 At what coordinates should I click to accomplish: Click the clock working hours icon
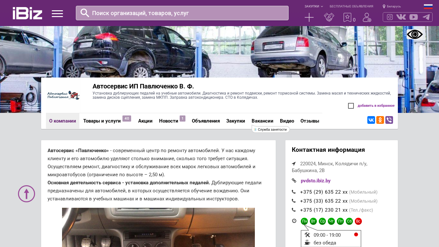[x=294, y=221]
